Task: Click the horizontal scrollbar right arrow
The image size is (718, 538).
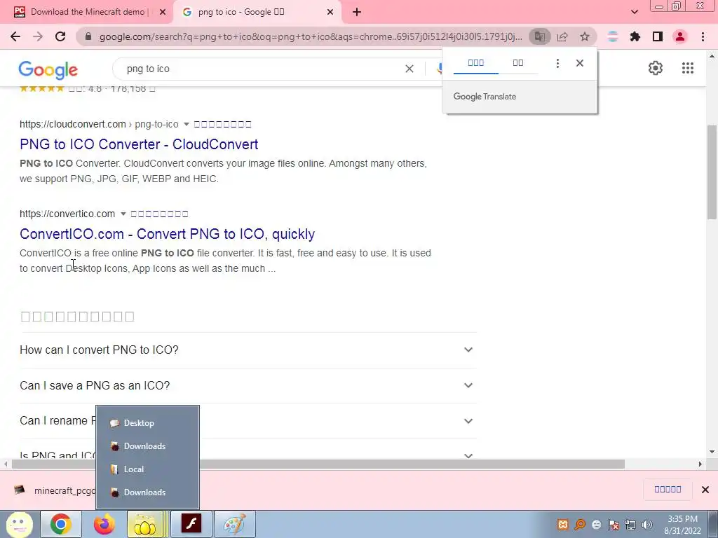Action: click(x=700, y=464)
